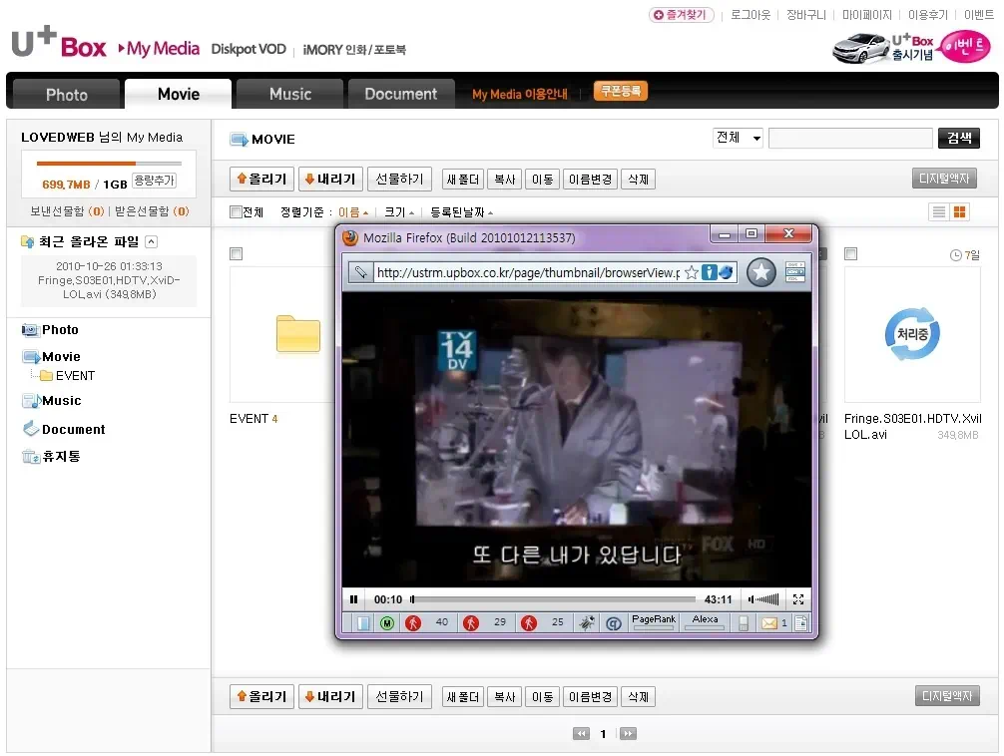1004x756 pixels.
Task: Switch to the Photo tab
Action: (64, 93)
